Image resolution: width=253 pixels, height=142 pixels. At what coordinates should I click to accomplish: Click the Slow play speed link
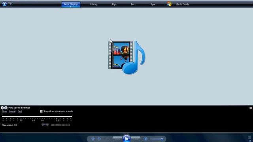click(x=4, y=111)
